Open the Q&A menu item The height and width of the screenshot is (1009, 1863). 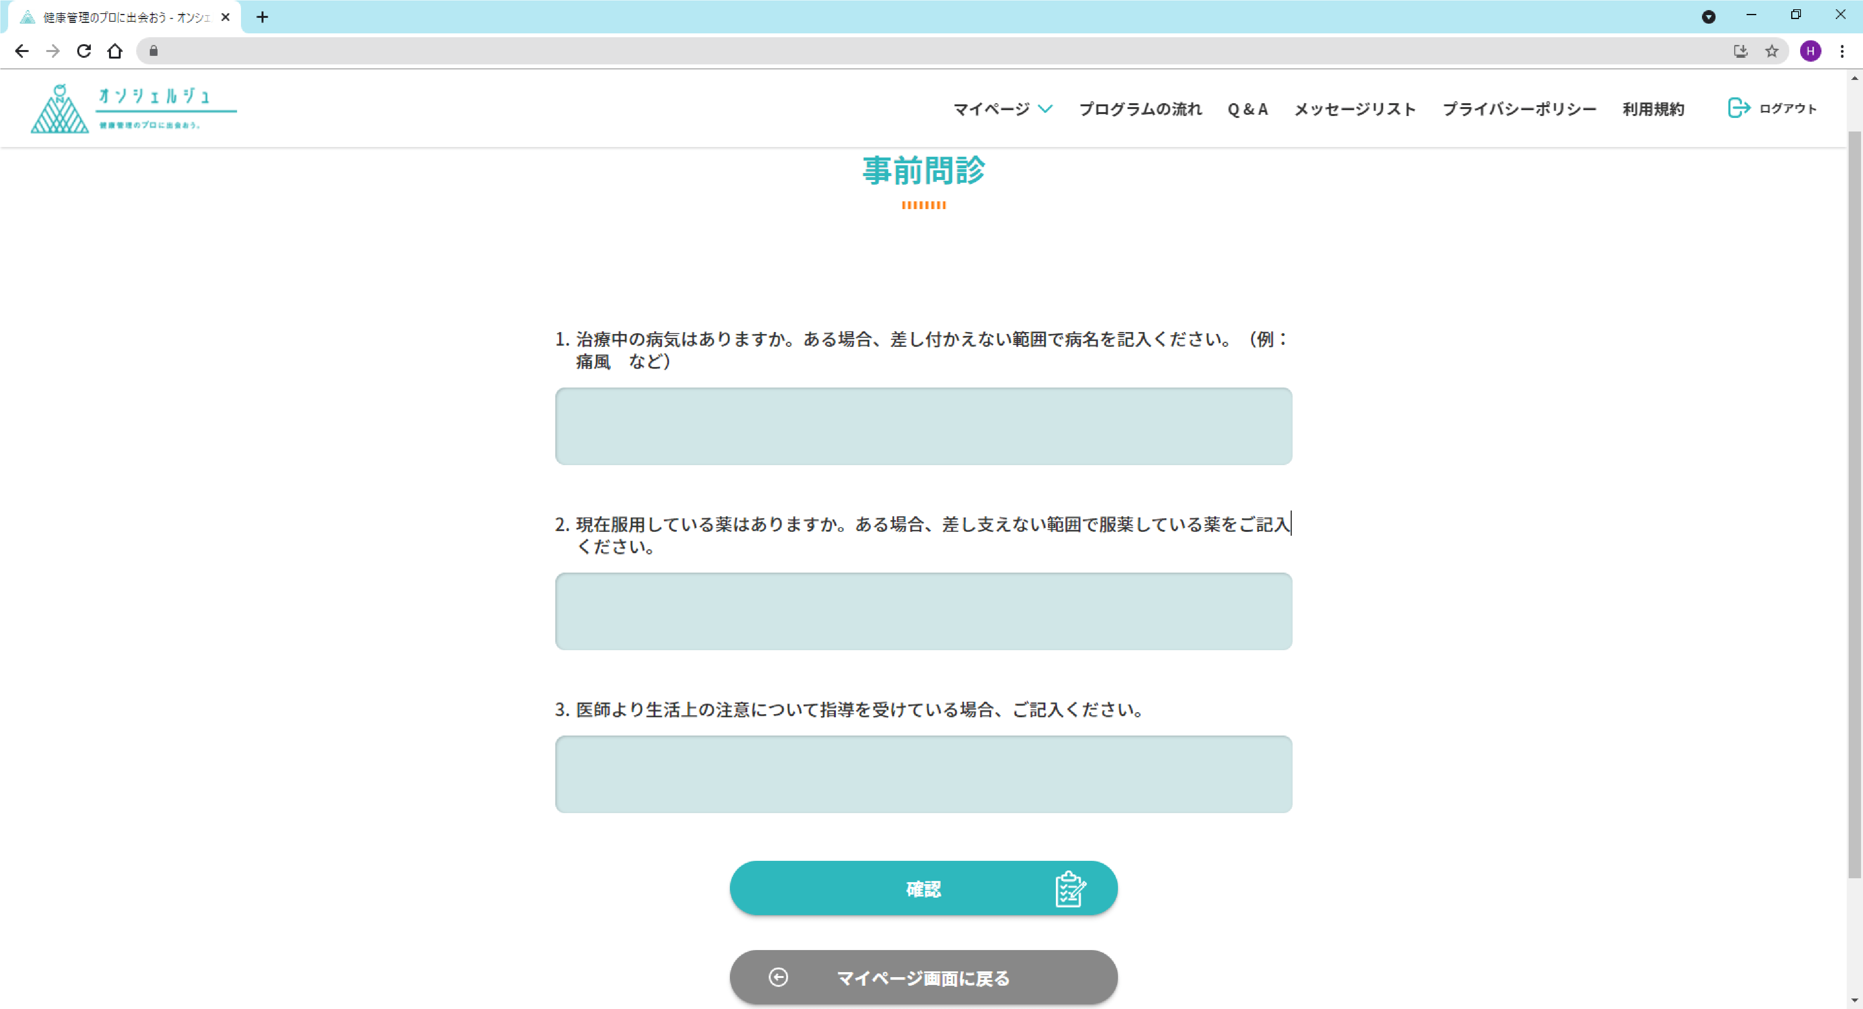[x=1248, y=109]
